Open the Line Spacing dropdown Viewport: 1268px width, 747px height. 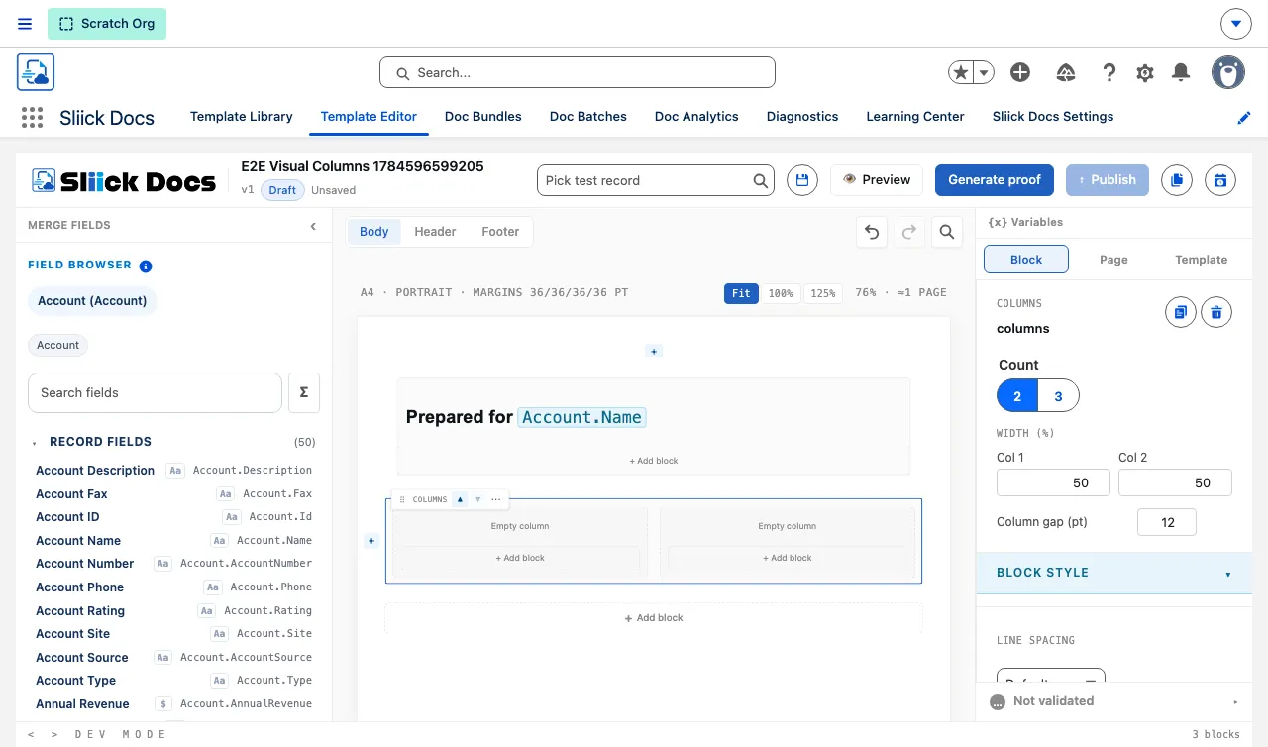pos(1051,677)
